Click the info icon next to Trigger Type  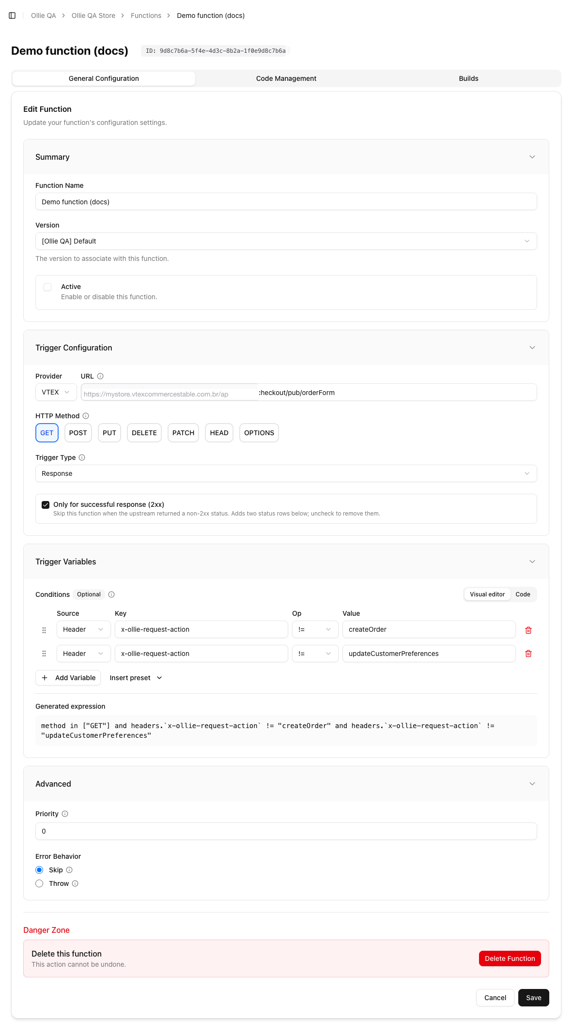click(x=82, y=457)
